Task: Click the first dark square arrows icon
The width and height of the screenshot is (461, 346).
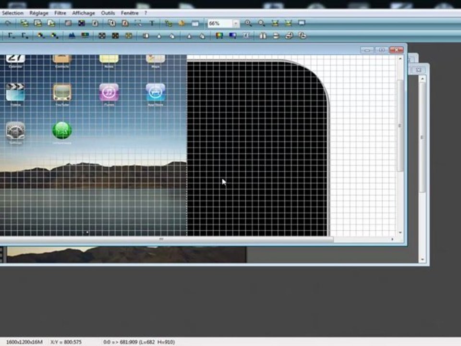Action: click(x=102, y=36)
